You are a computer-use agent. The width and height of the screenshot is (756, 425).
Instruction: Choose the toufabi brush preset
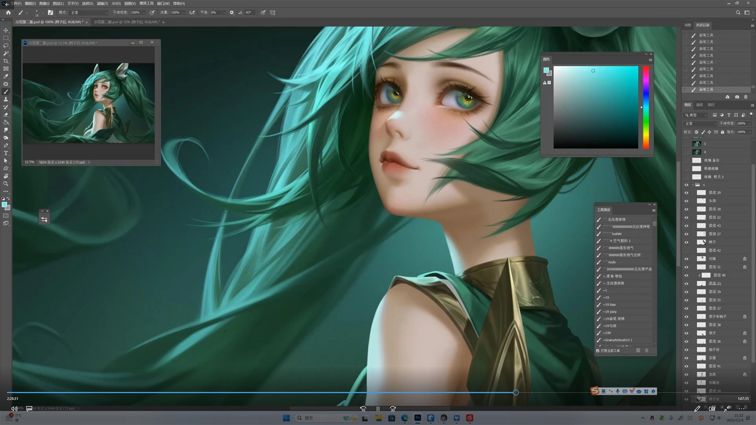[x=616, y=234]
